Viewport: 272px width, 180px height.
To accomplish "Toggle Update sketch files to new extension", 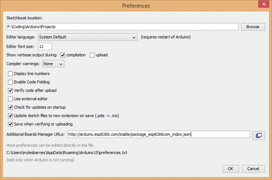I will point(11,115).
